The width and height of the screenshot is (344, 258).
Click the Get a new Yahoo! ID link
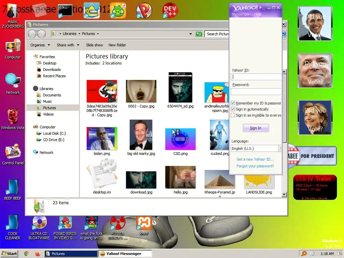click(x=255, y=159)
